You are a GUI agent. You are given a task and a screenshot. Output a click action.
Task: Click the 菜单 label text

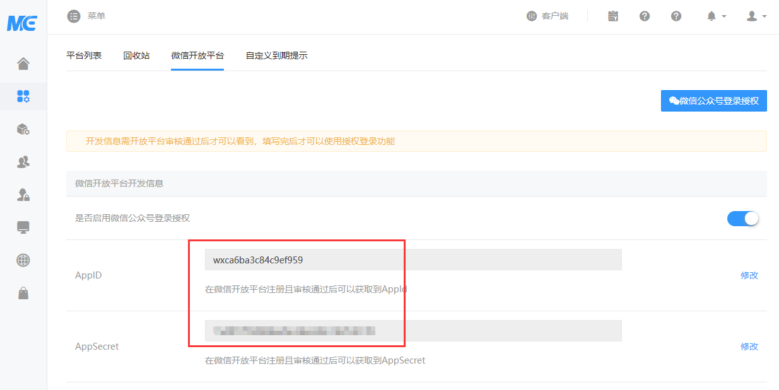click(97, 16)
